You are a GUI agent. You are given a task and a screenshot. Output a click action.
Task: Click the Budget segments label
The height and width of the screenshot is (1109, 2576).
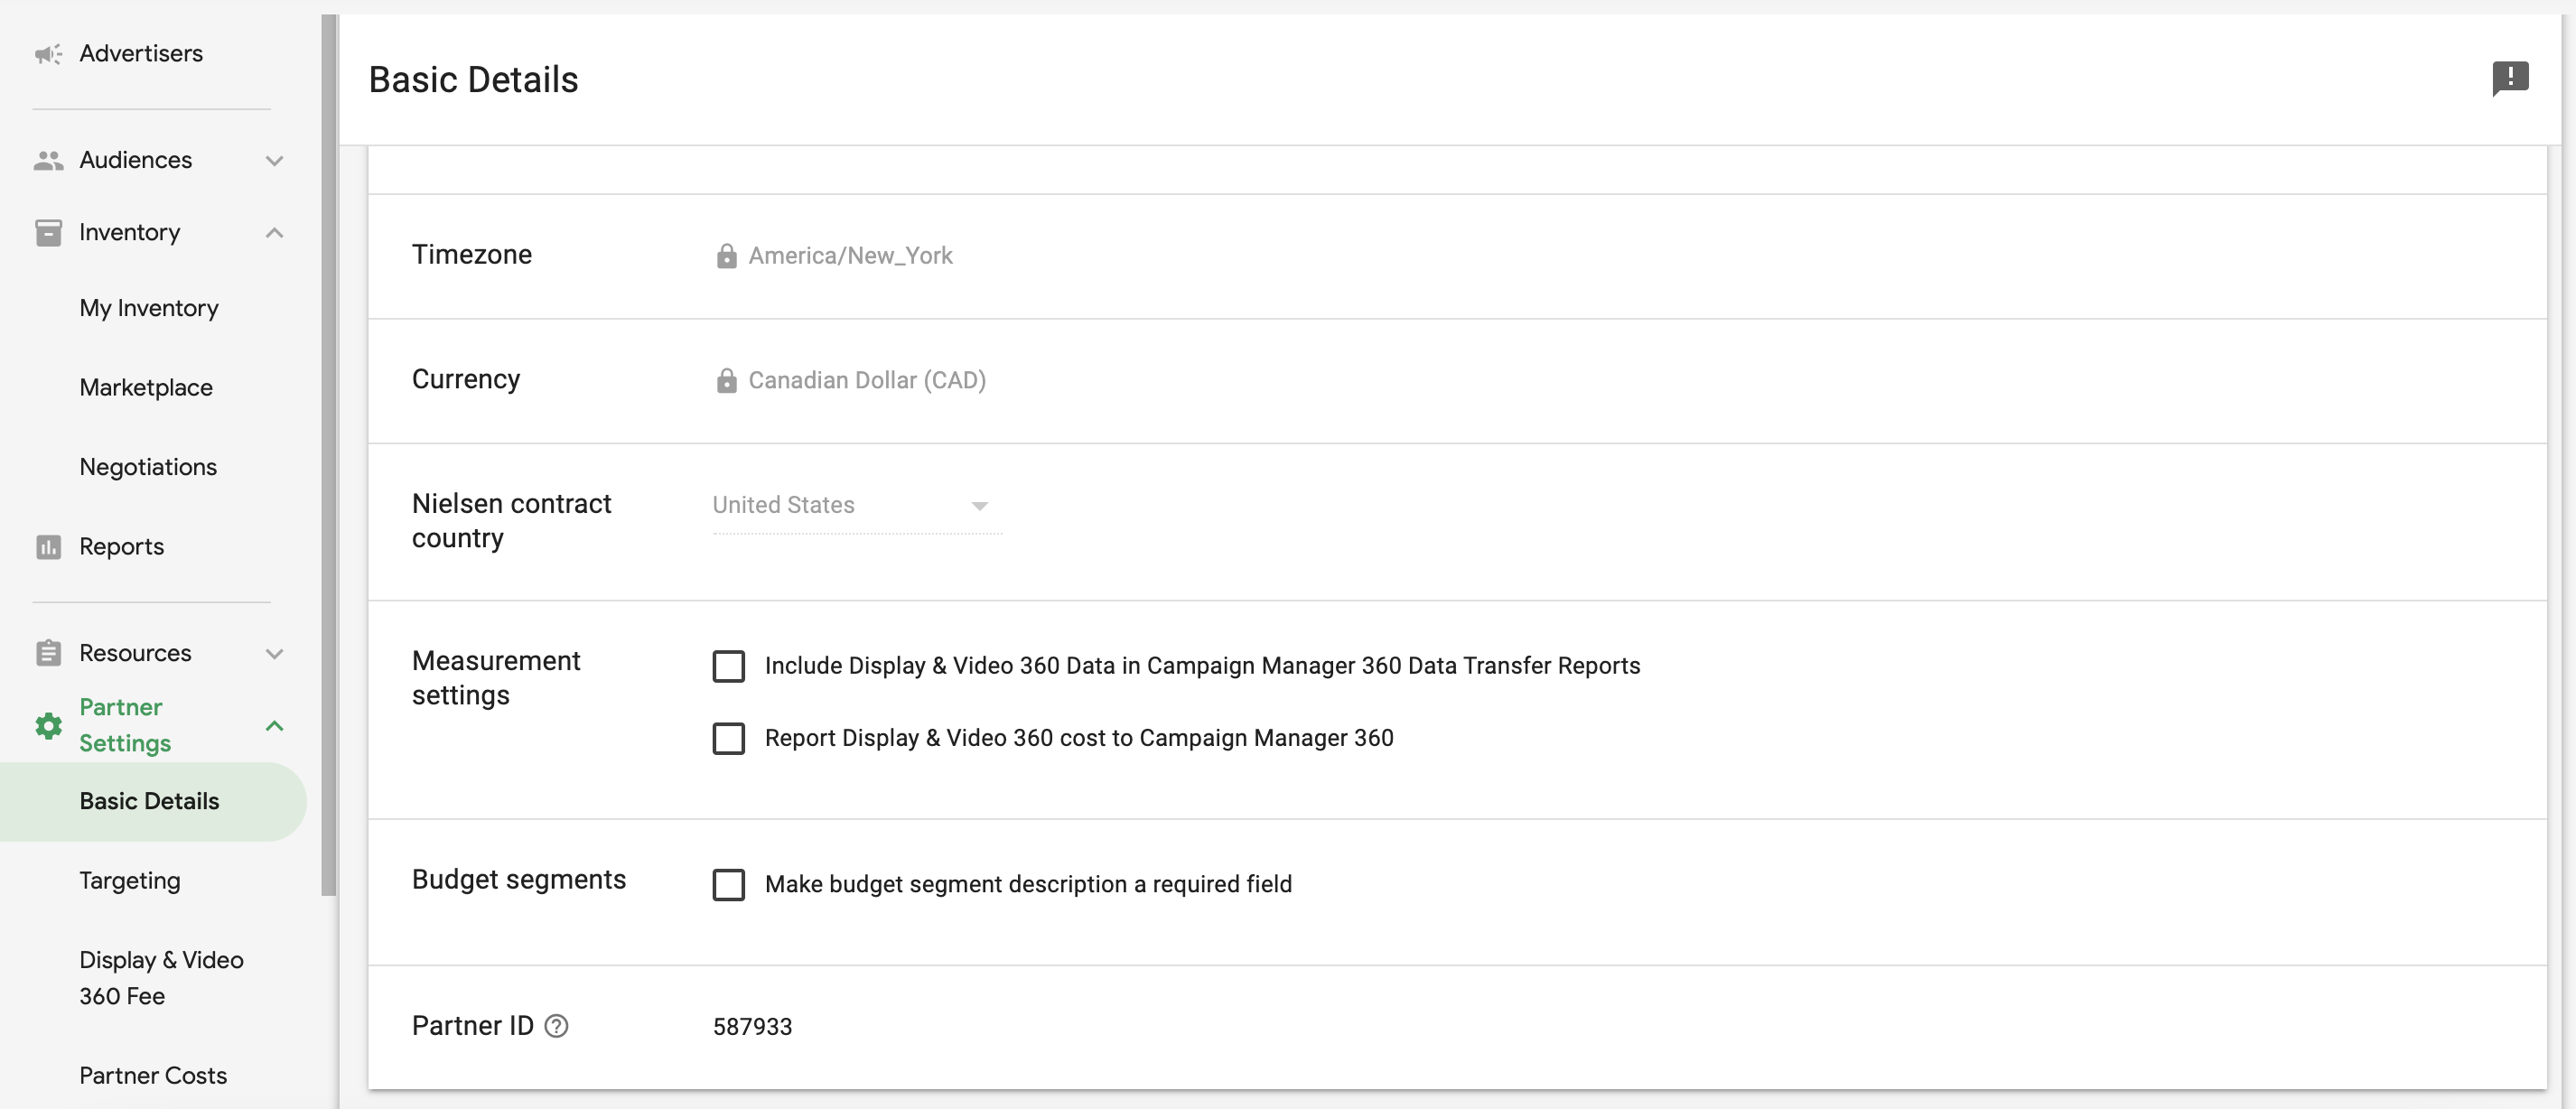coord(519,879)
